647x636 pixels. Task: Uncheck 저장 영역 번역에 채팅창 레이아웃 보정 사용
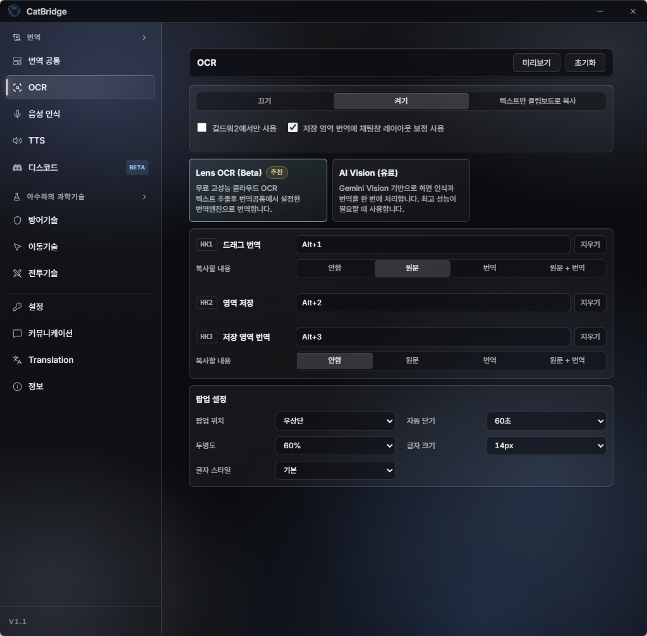tap(293, 128)
